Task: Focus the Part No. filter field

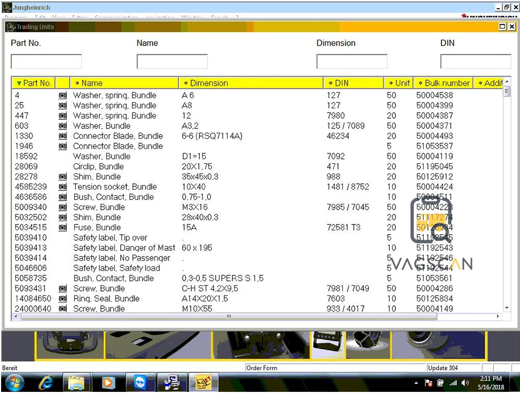Action: pyautogui.click(x=46, y=62)
